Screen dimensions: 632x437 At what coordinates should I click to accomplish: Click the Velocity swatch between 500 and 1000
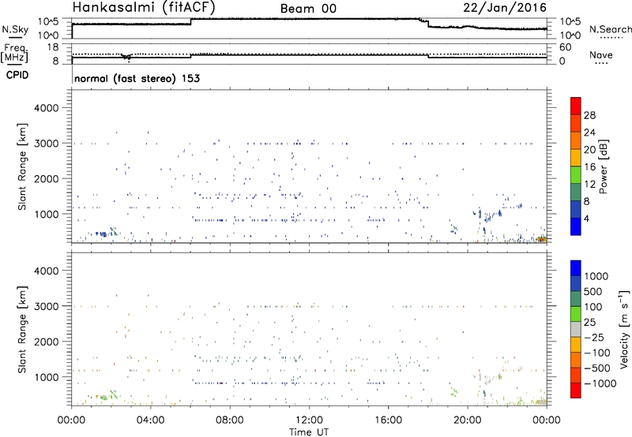(x=576, y=283)
